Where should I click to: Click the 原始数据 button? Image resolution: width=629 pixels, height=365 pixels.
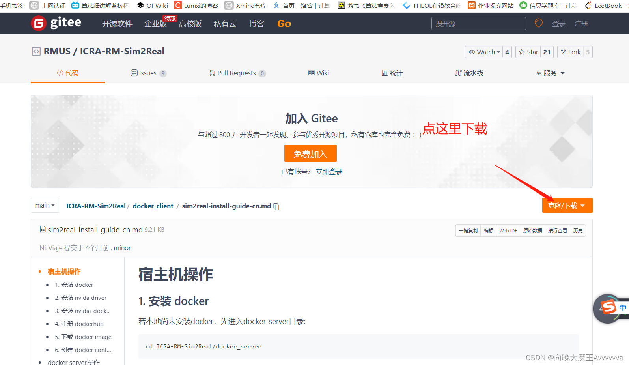(x=533, y=230)
